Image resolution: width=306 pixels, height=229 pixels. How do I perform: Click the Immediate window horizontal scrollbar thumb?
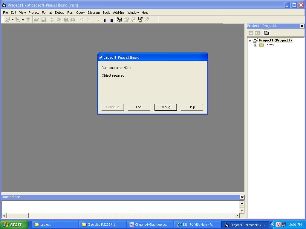[x=18, y=216]
